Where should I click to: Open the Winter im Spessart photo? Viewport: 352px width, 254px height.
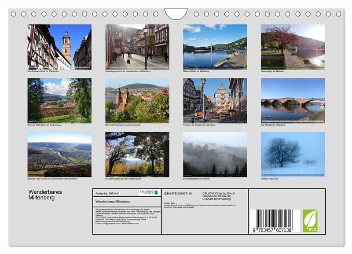click(293, 155)
